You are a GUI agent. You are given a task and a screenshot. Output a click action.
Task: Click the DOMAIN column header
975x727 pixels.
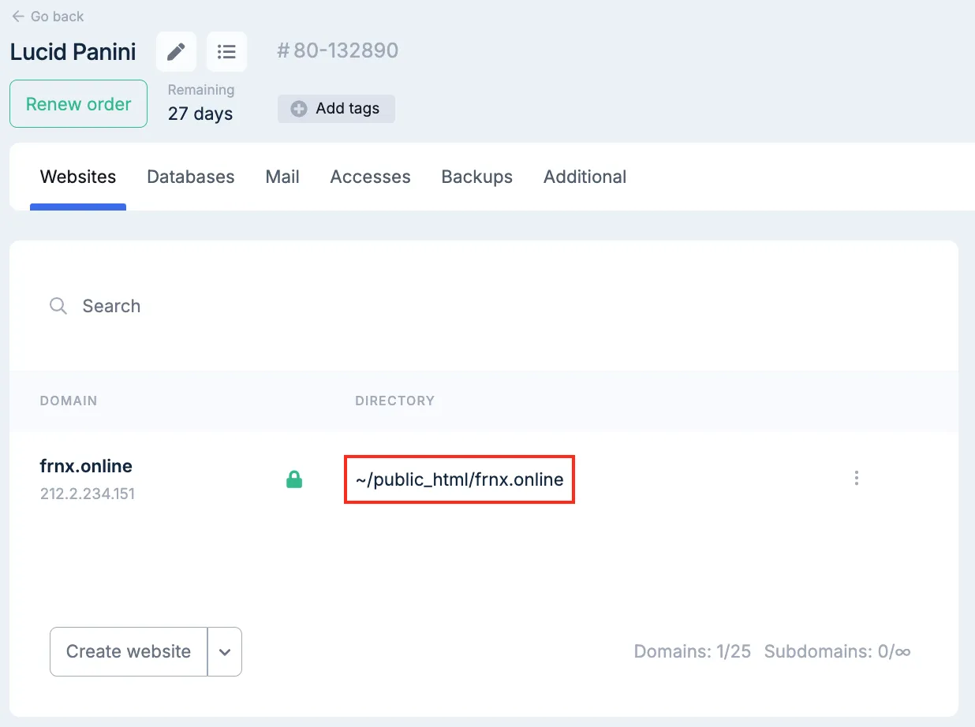(69, 401)
